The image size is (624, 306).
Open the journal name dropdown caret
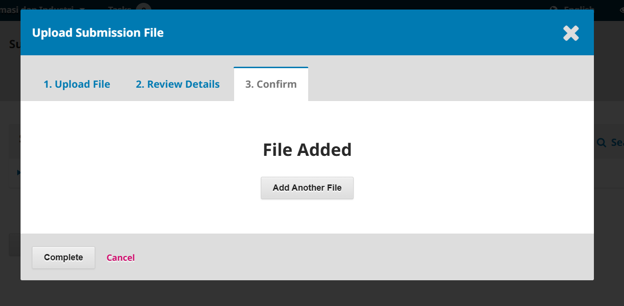point(83,9)
